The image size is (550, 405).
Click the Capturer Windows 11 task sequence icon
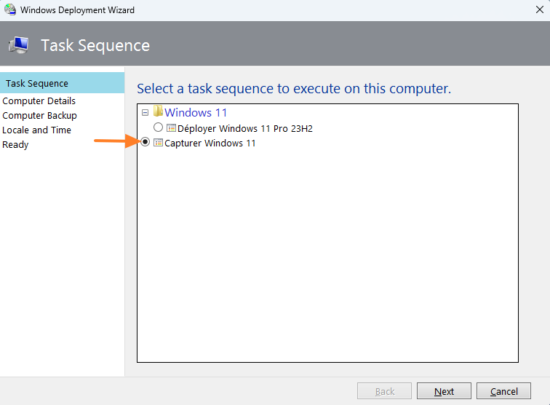click(x=158, y=143)
